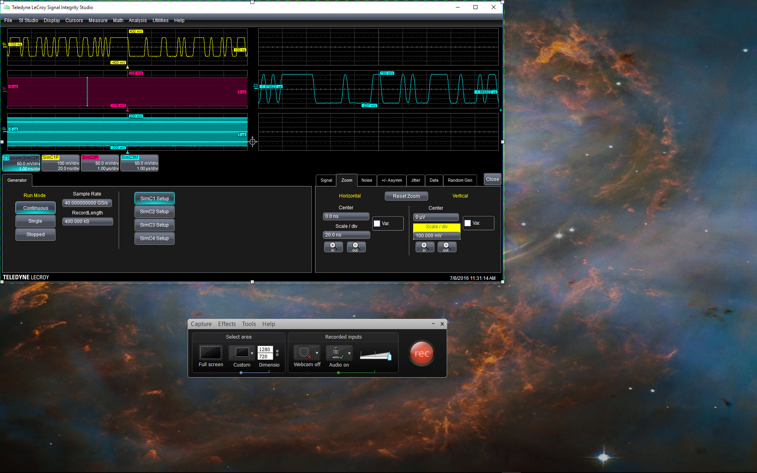Toggle the Audio on microphone icon
This screenshot has width=757, height=473.
336,353
